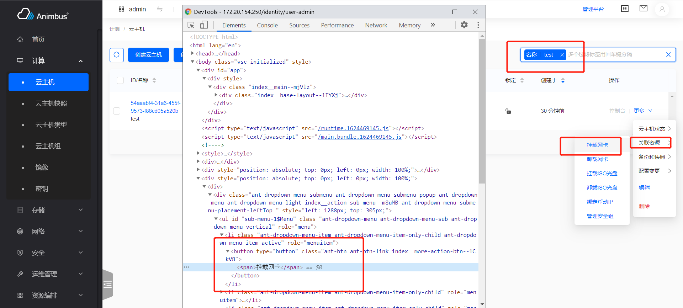Click the 存储 storage icon
Viewport: 683px width, 308px height.
coord(20,210)
